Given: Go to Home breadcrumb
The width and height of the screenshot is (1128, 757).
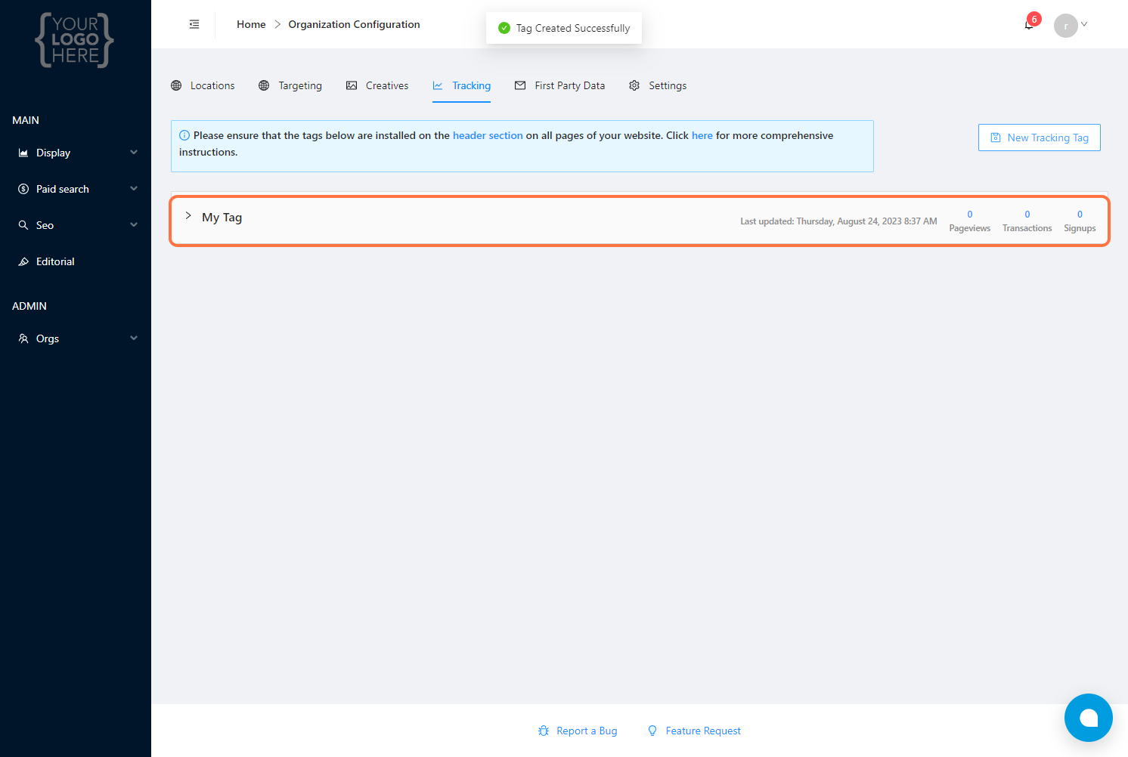Looking at the screenshot, I should pos(251,24).
